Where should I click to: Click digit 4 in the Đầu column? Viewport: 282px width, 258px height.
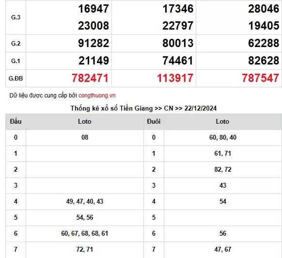click(16, 201)
